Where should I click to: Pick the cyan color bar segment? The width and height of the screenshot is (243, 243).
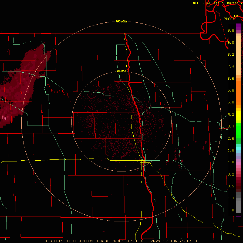238,148
